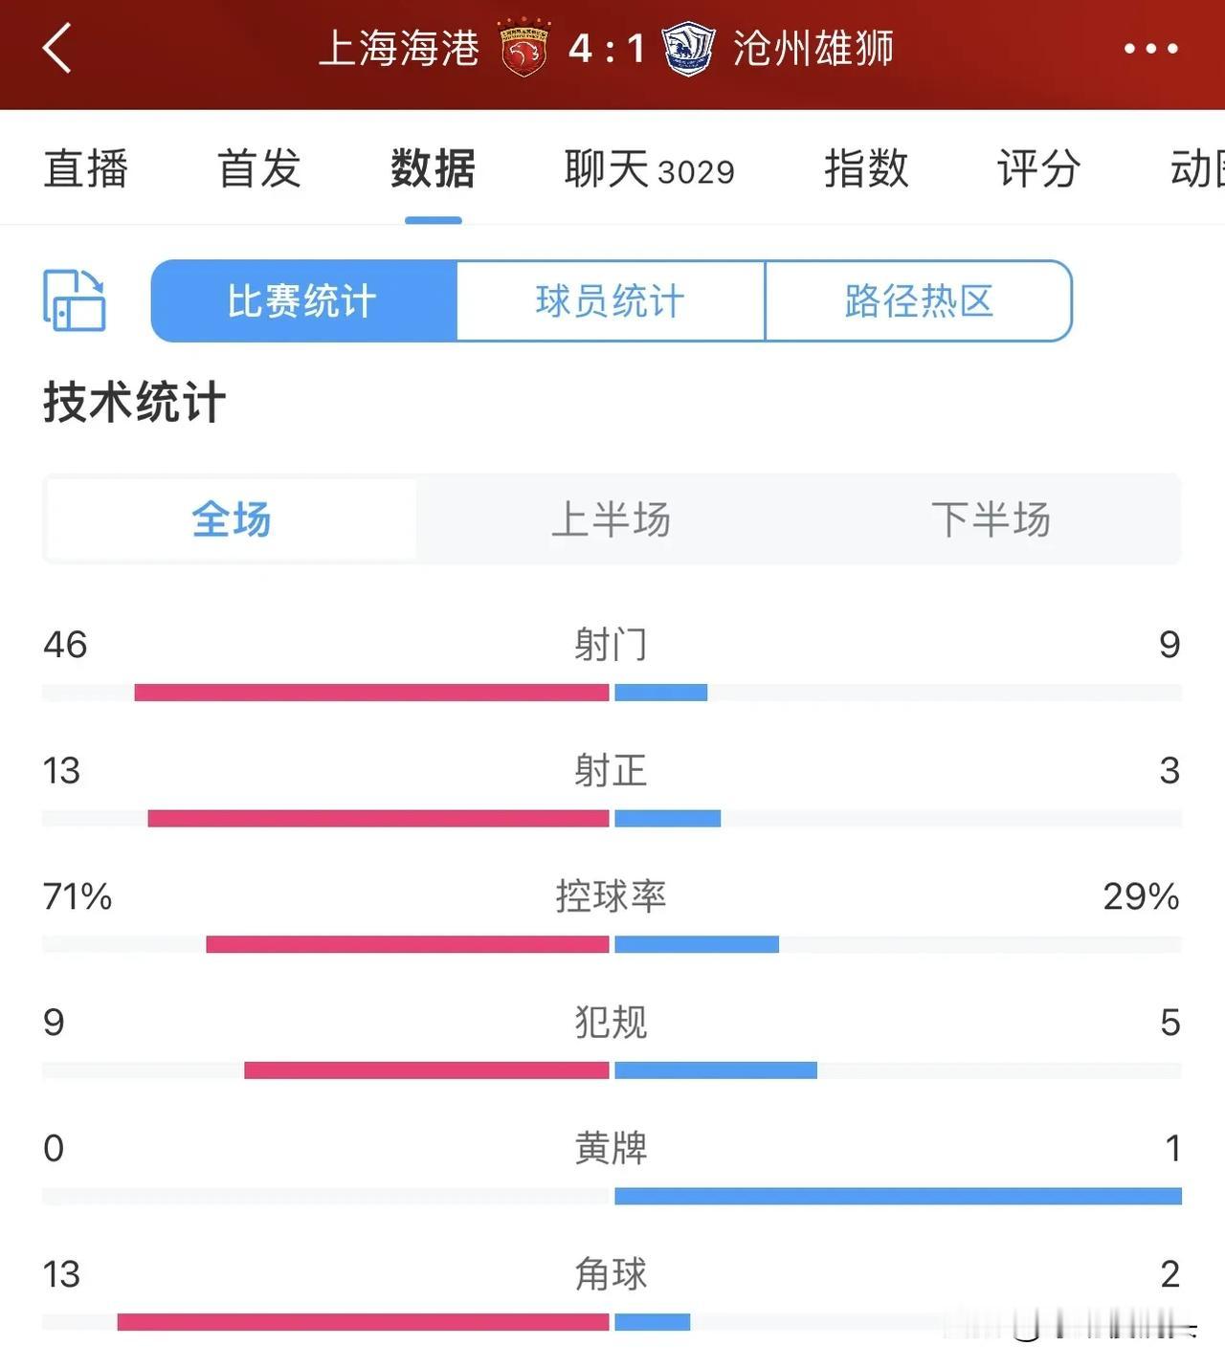
Task: Tap the Shanghai Port team crest
Action: tap(523, 48)
